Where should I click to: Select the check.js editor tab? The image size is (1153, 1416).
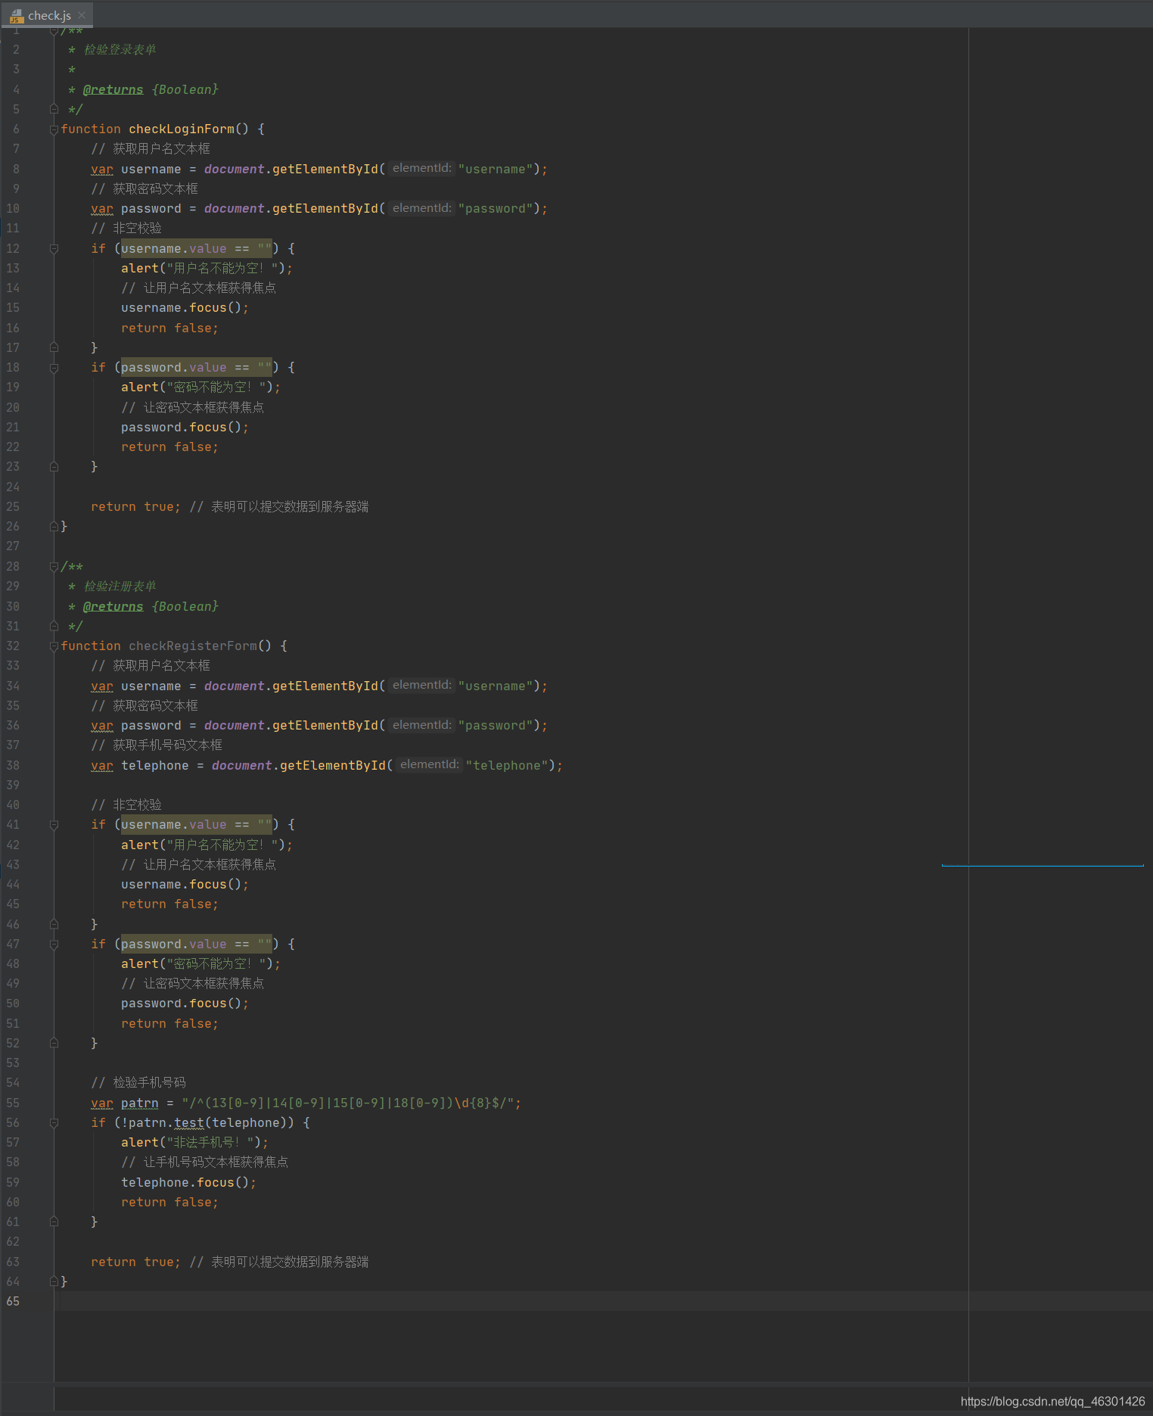tap(46, 15)
